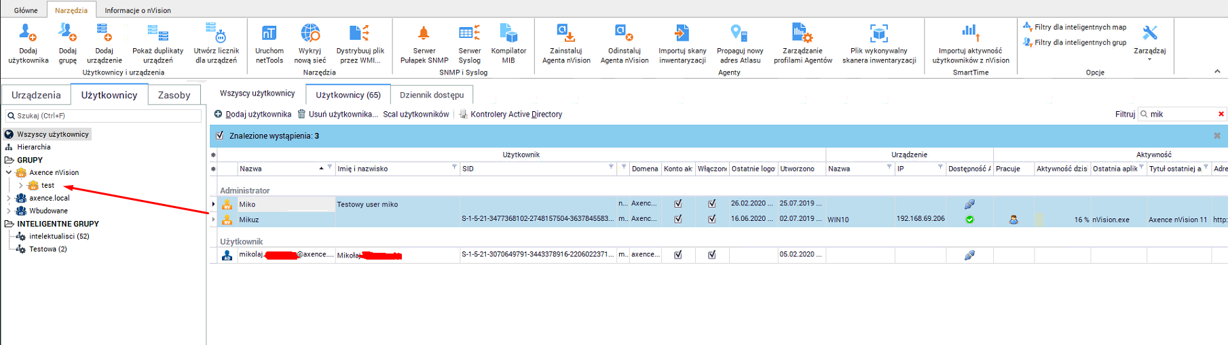Switch to the Główne ribbon tab
The width and height of the screenshot is (1228, 345).
point(26,10)
